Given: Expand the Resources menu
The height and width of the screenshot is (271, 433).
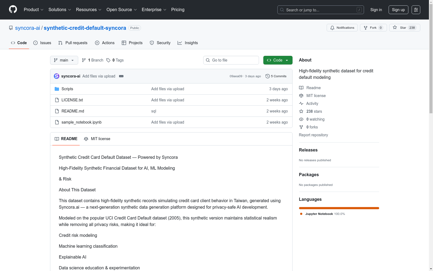Looking at the screenshot, I should [88, 10].
